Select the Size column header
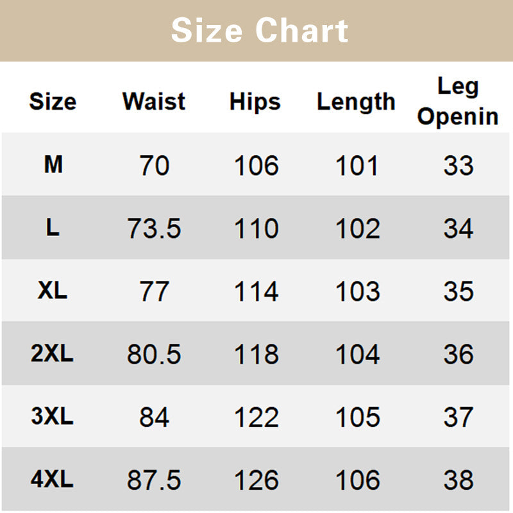This screenshot has width=513, height=513. point(53,101)
